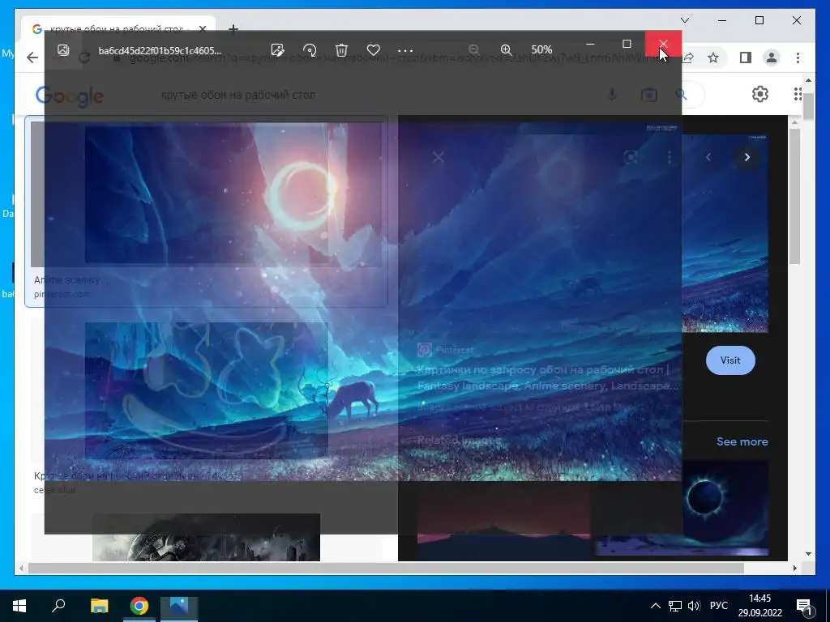
Task: Open Chrome profile avatar
Action: coord(772,58)
